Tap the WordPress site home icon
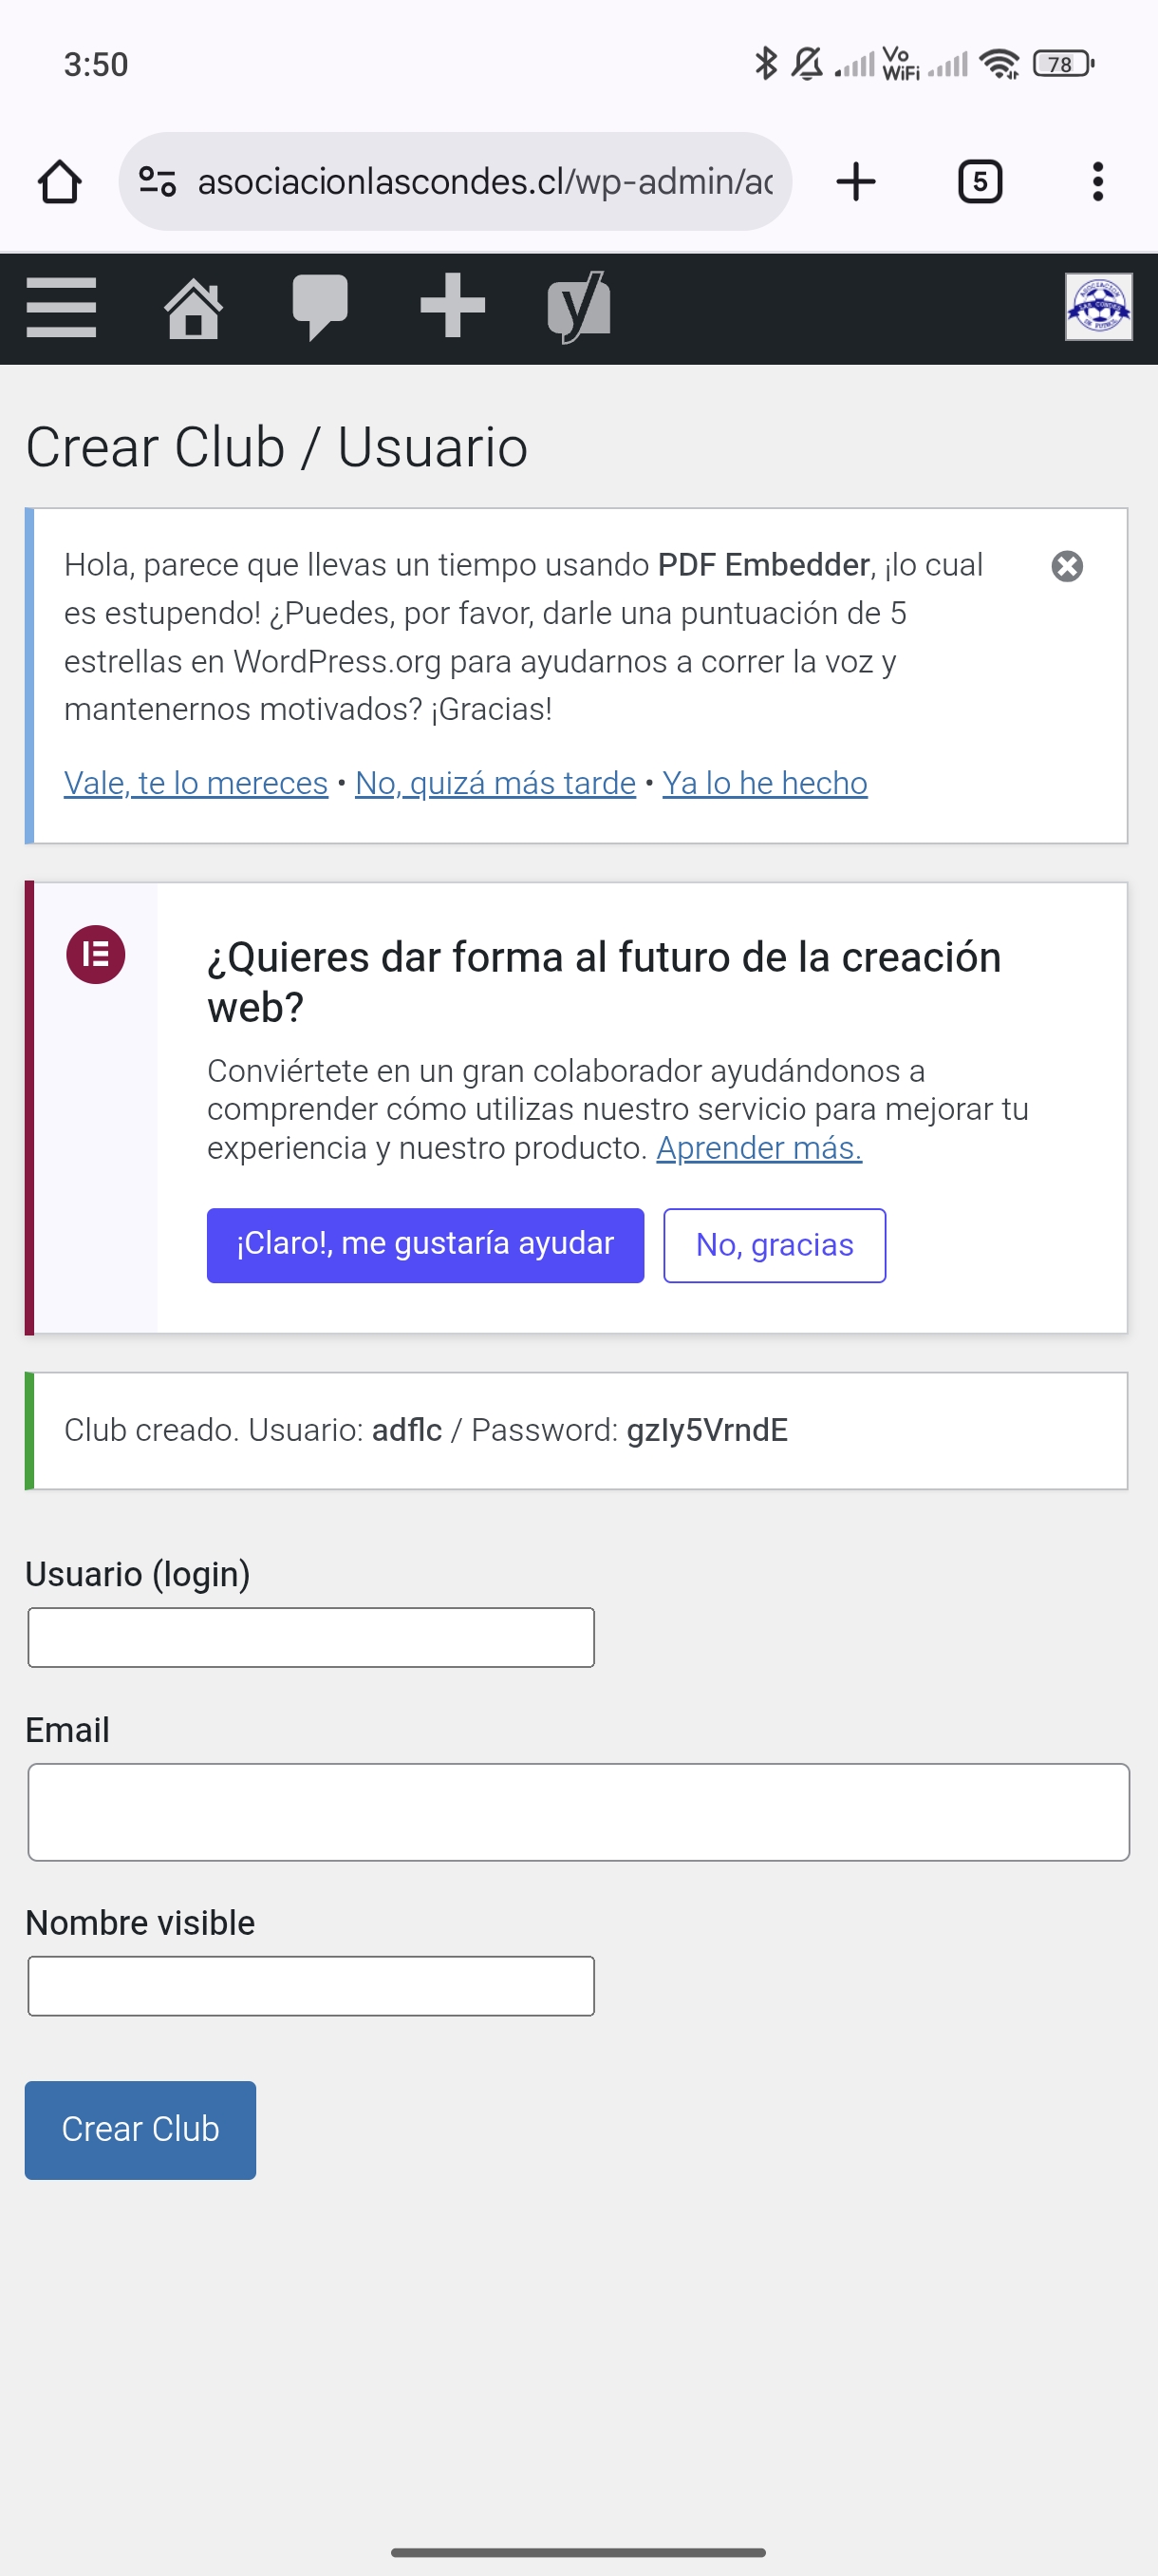1158x2576 pixels. click(193, 308)
